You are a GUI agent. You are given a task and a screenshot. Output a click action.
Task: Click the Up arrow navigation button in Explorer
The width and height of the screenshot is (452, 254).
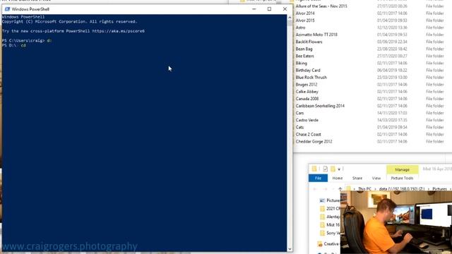tap(340, 189)
